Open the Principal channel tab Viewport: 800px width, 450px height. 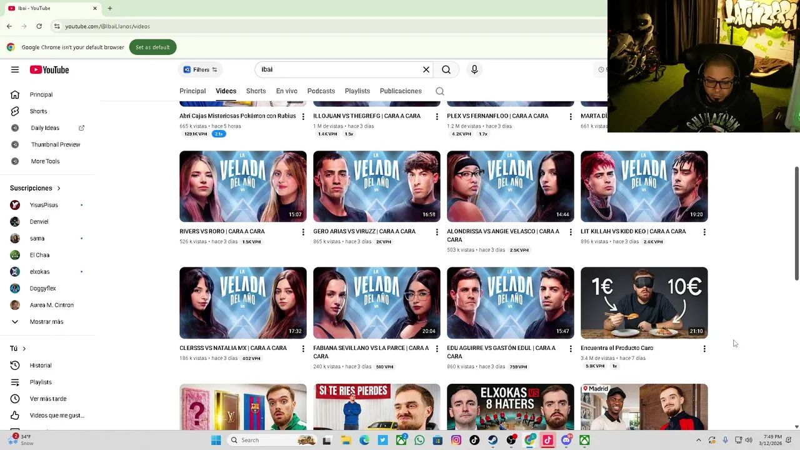(192, 91)
